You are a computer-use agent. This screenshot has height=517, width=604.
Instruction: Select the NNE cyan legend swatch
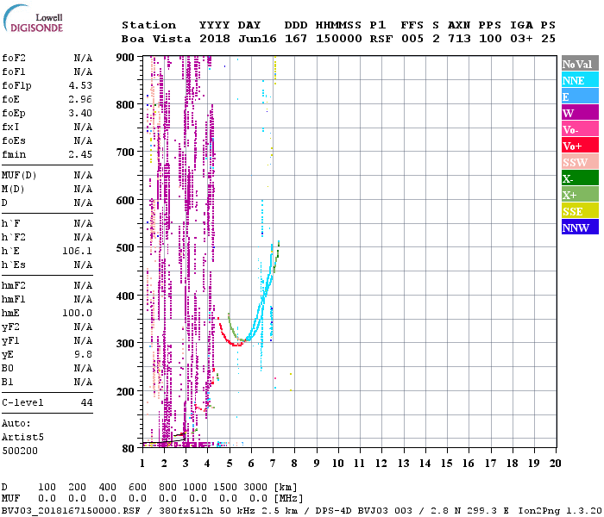point(580,80)
